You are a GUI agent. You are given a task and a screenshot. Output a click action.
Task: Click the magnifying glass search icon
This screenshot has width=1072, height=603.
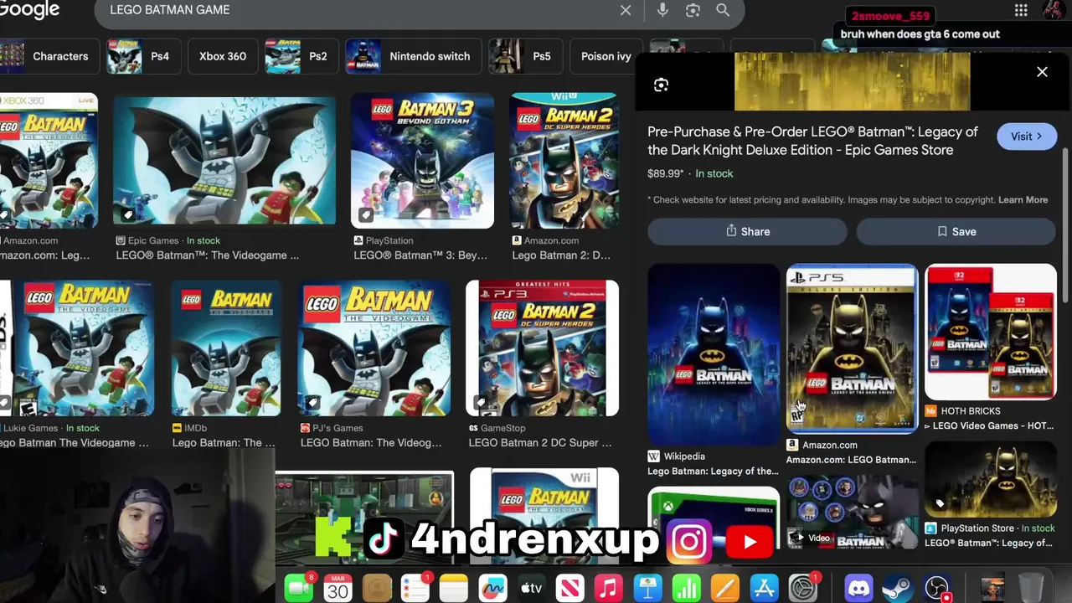[x=723, y=10]
